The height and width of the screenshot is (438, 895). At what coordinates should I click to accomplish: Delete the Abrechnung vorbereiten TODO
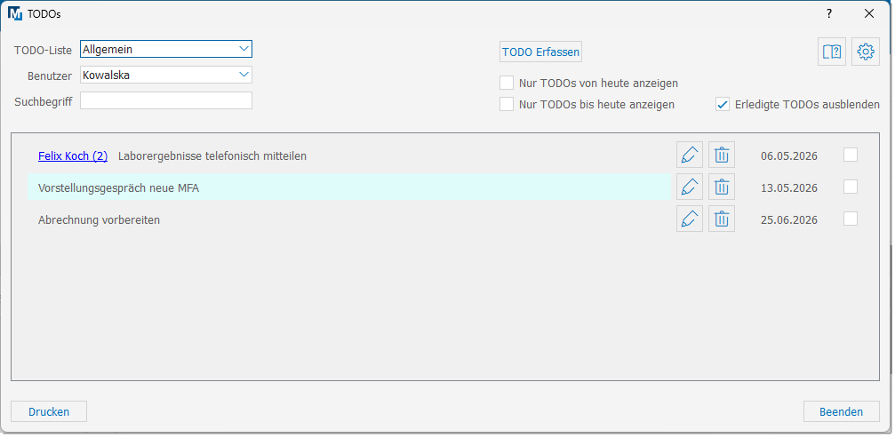click(x=722, y=219)
